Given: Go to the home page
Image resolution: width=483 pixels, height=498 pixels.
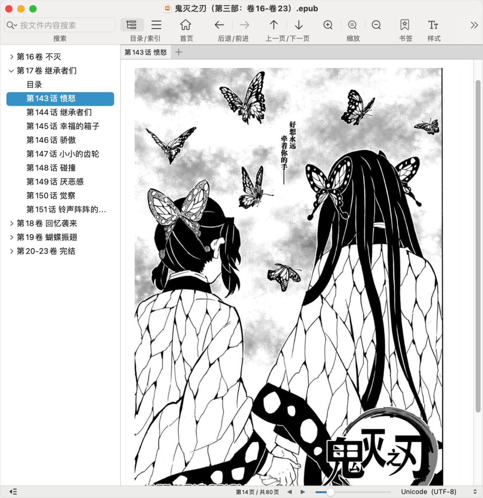Looking at the screenshot, I should pos(186,25).
